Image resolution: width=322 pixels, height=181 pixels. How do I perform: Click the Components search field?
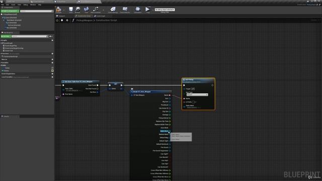tap(37, 11)
